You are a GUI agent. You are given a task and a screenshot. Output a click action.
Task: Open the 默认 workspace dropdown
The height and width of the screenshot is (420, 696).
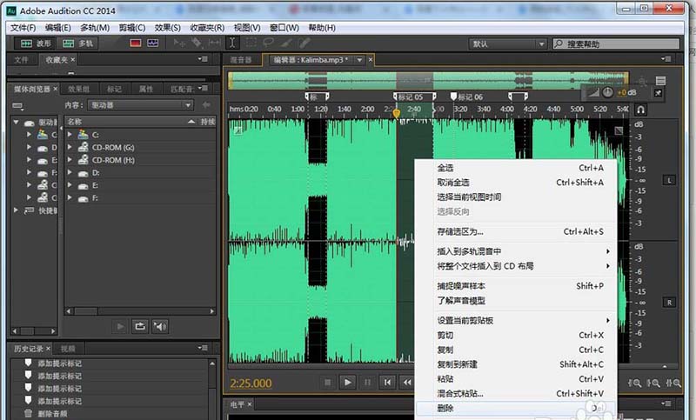[507, 43]
